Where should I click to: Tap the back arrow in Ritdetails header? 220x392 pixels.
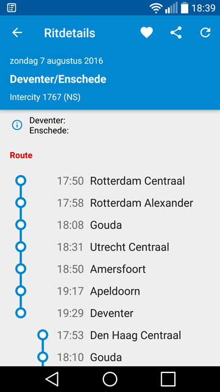click(17, 32)
